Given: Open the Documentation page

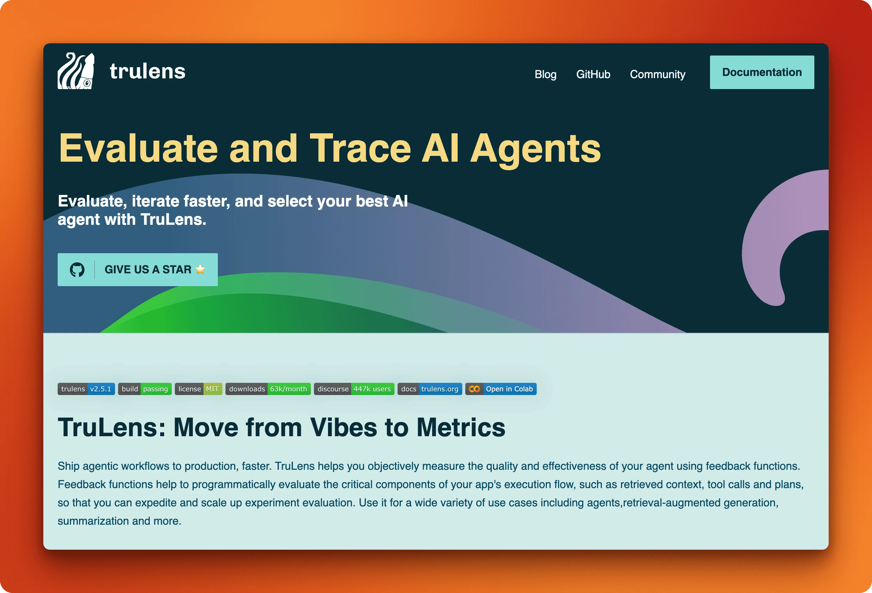Looking at the screenshot, I should [762, 72].
